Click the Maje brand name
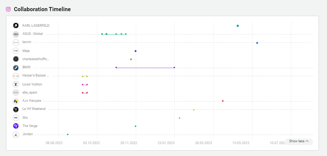 pyautogui.click(x=26, y=51)
